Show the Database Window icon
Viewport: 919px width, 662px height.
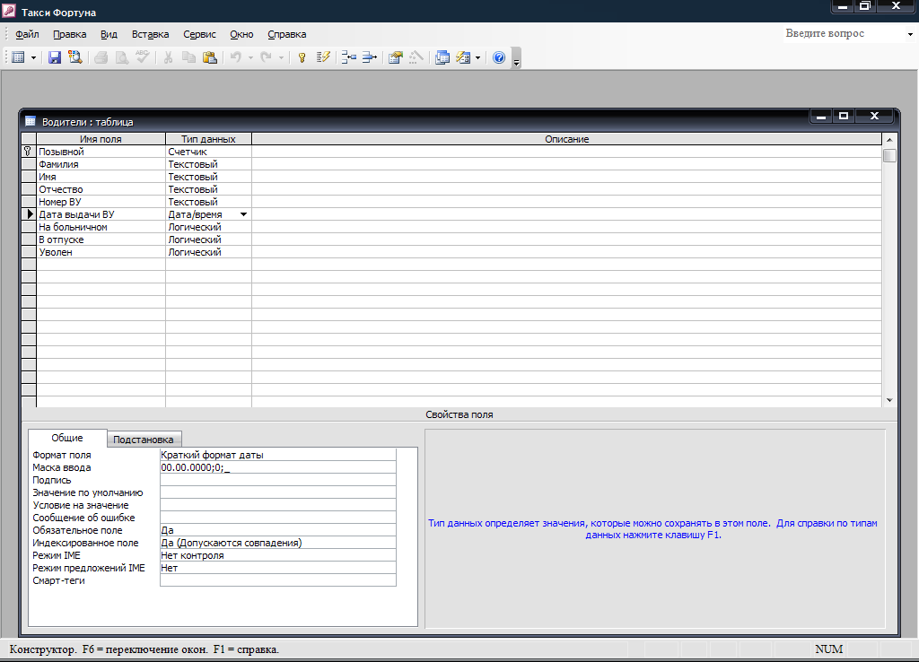tap(442, 57)
